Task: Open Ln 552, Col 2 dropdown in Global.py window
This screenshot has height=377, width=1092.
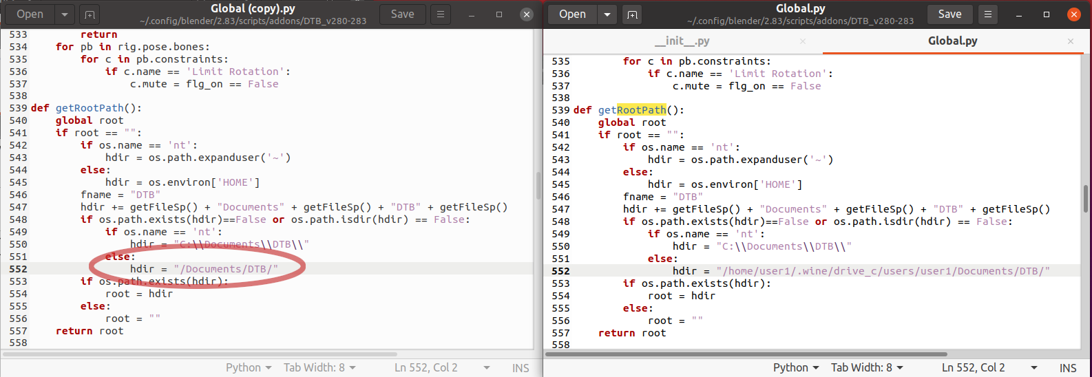Action: coord(989,367)
